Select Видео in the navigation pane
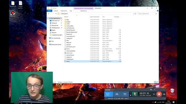This screenshot has width=186, height=104. [53, 30]
